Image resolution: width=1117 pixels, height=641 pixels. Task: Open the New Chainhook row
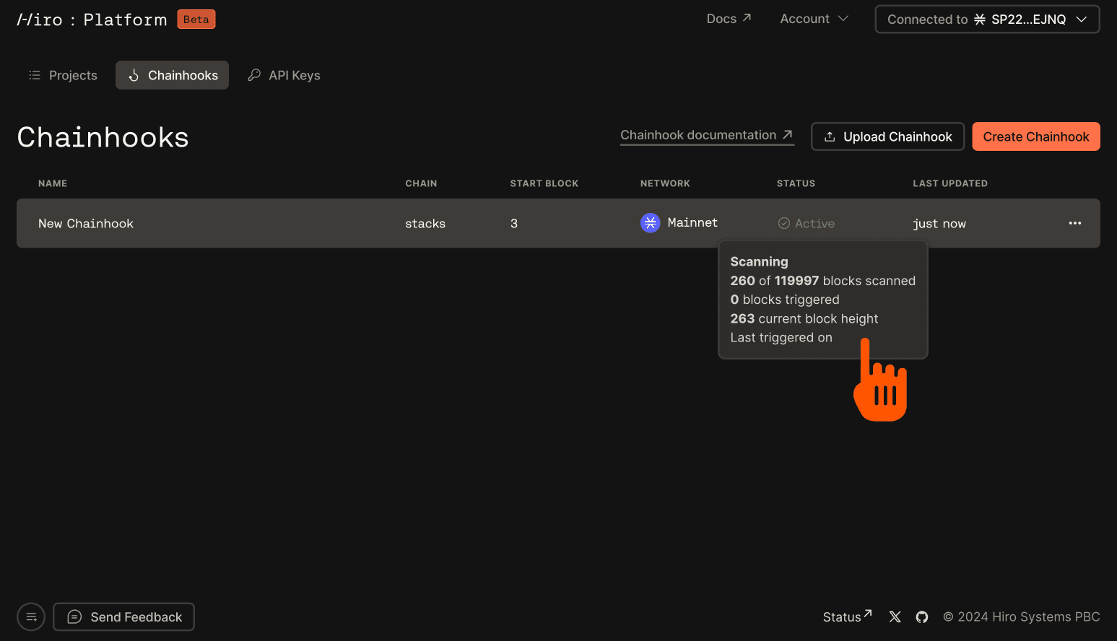tap(558, 223)
